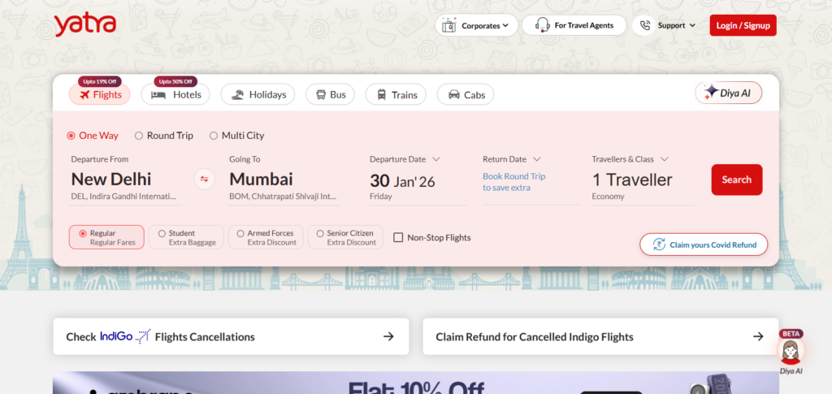832x394 pixels.
Task: Choose Senior Citizen discount fare
Action: [345, 237]
